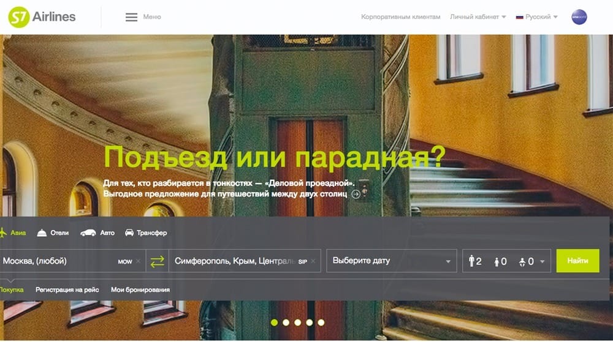This screenshot has width=613, height=342.
Task: Open the hamburger Меню icon
Action: pos(131,17)
